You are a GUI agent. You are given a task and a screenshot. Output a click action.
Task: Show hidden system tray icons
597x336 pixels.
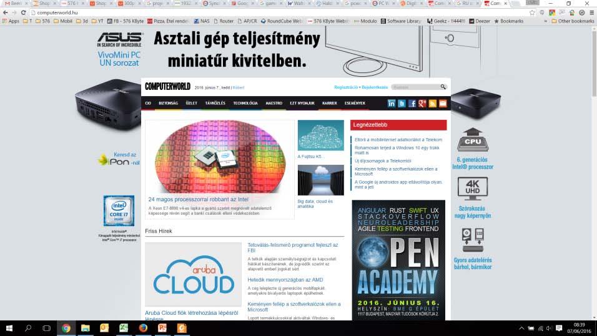pos(521,328)
